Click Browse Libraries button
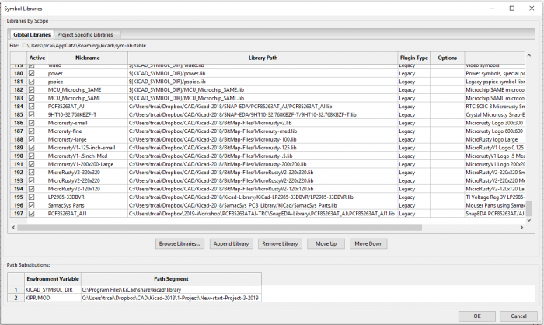Screen dimensions: 544x325 tap(180, 243)
